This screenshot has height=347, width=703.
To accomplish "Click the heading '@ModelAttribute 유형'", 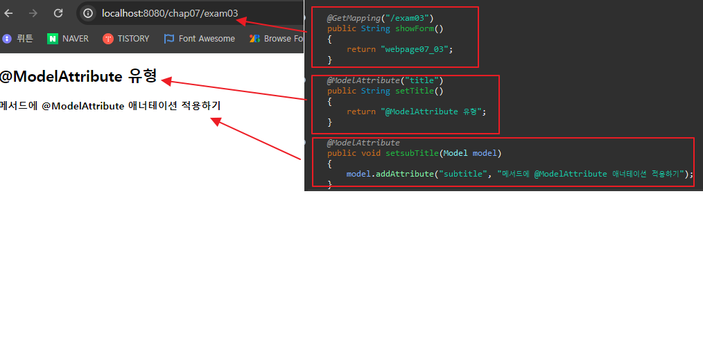I will [x=78, y=77].
